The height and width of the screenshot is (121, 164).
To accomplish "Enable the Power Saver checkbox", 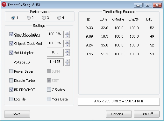I will [11, 71].
